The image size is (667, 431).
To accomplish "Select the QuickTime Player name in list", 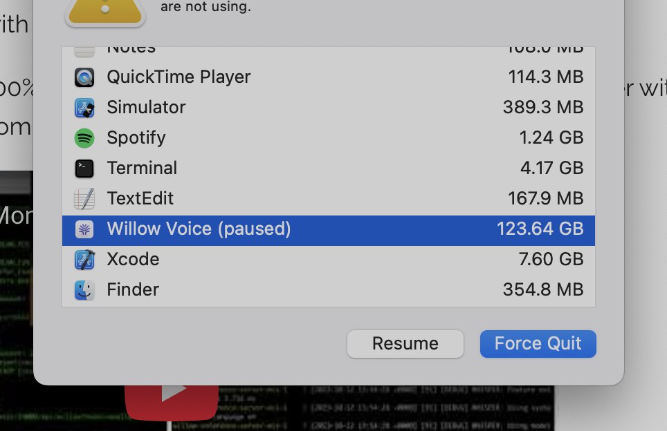I will click(179, 77).
